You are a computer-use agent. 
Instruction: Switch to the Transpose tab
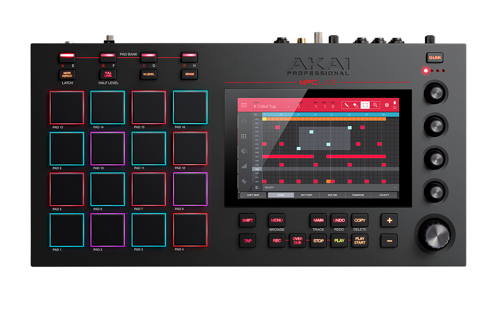pyautogui.click(x=358, y=195)
